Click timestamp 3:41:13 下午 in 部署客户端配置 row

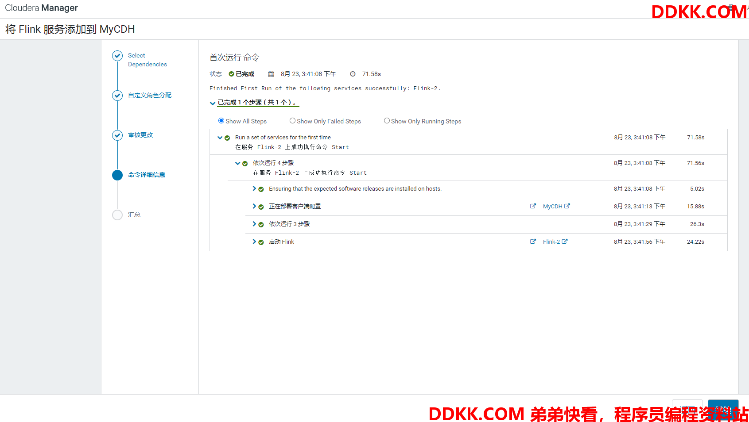tap(640, 206)
